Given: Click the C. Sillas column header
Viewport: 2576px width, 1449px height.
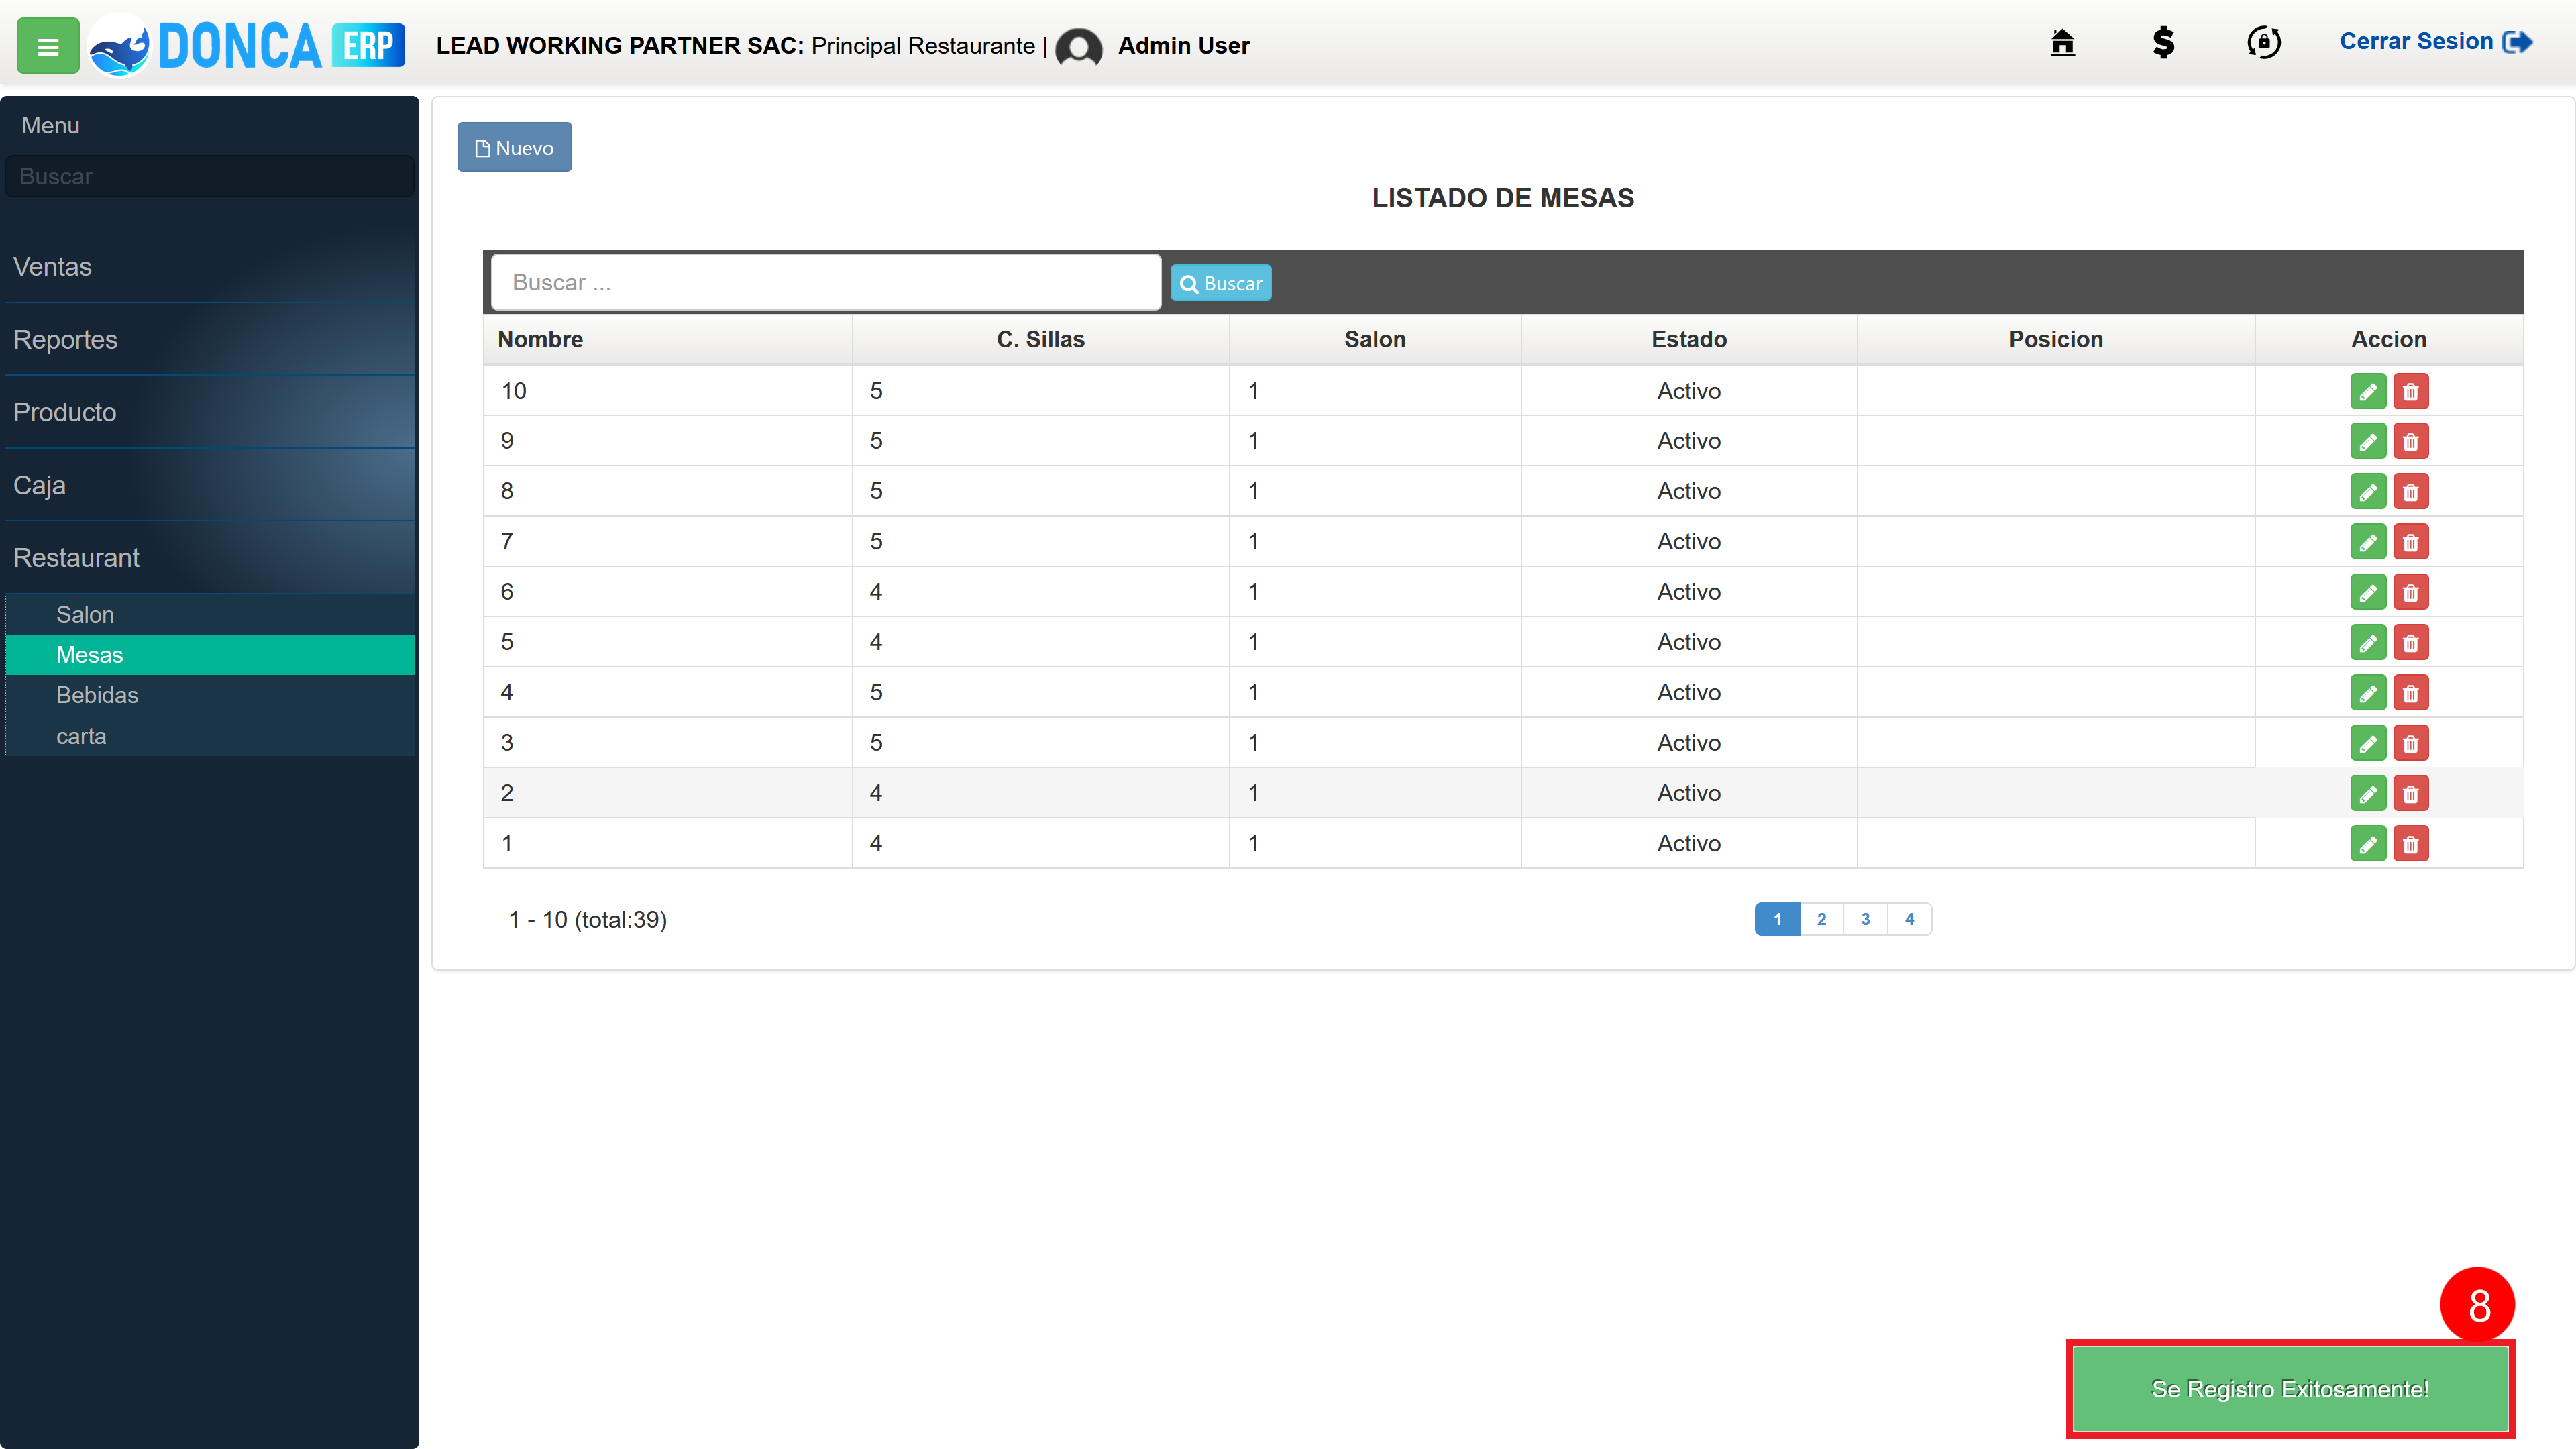Looking at the screenshot, I should tap(1040, 339).
